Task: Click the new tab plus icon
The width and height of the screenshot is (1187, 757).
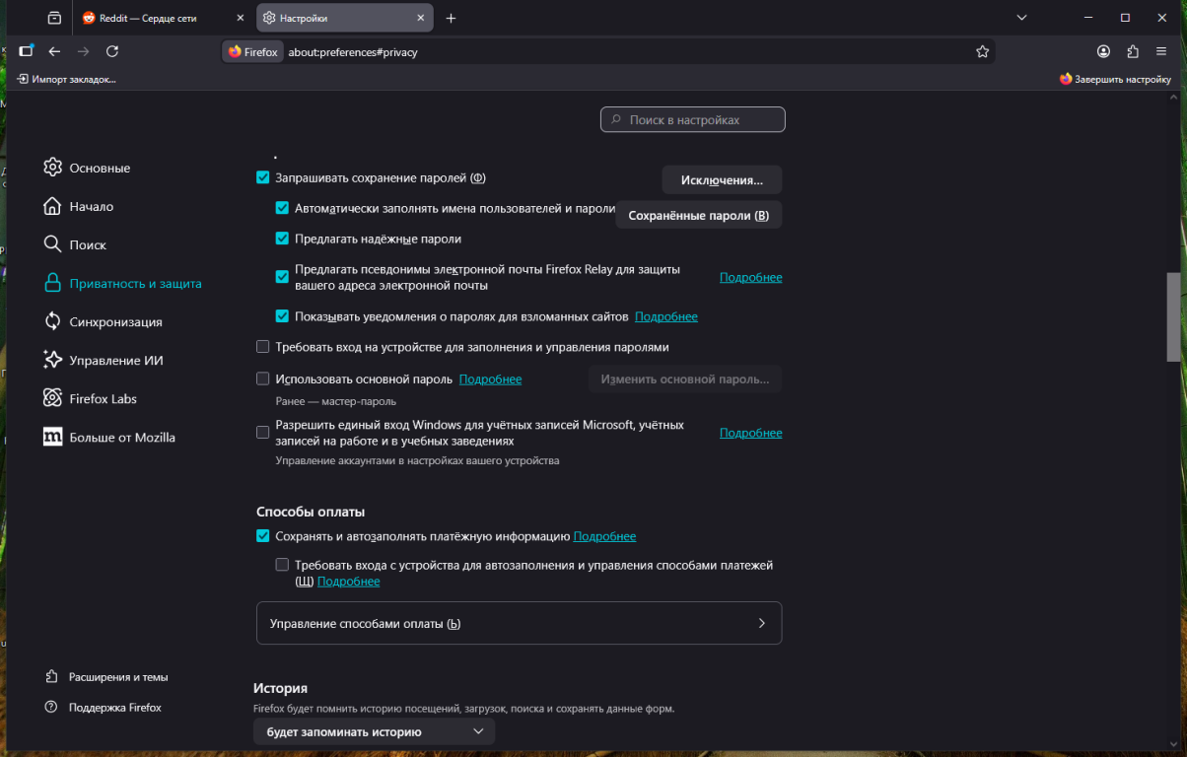Action: (451, 18)
